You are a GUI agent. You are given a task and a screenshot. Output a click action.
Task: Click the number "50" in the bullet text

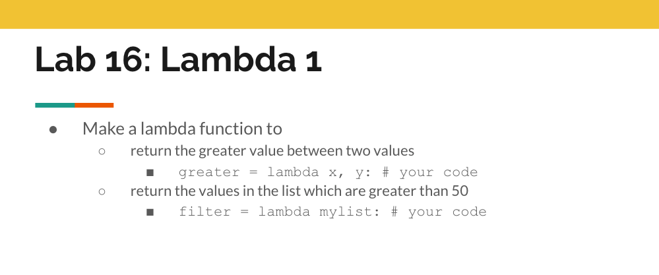point(460,191)
